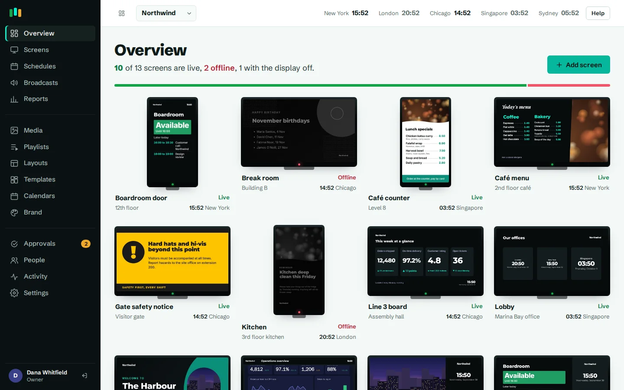Viewport: 624px width, 390px height.
Task: Click the Calendars icon in sidebar
Action: (14, 196)
